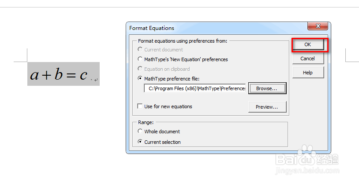Choose MathType's 'New Equation' preferences option

point(140,59)
